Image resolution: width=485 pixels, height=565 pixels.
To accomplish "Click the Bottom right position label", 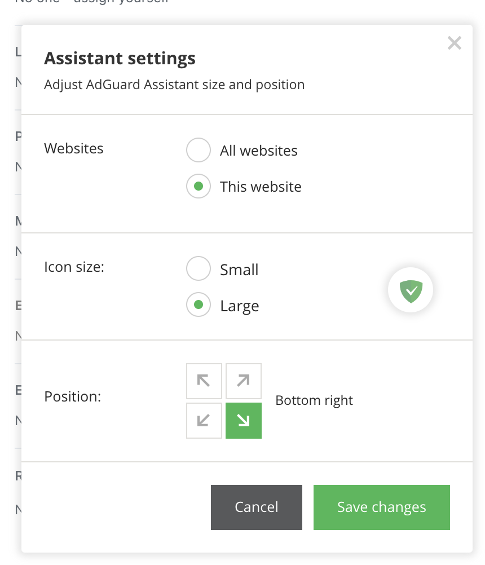I will tap(313, 400).
